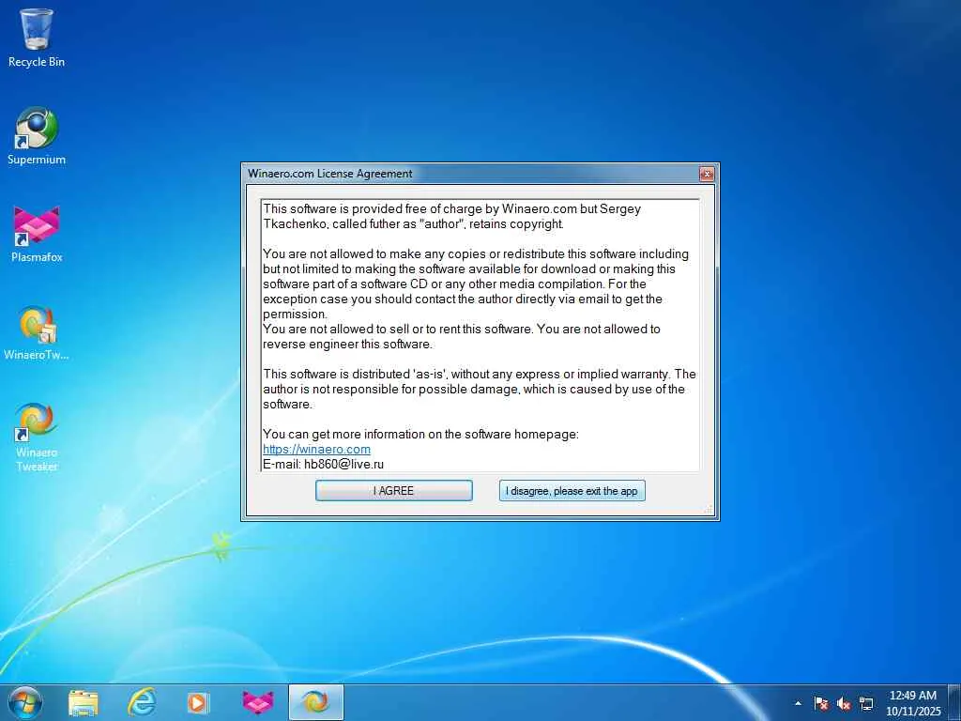Close the License Agreement dialog

coord(707,174)
